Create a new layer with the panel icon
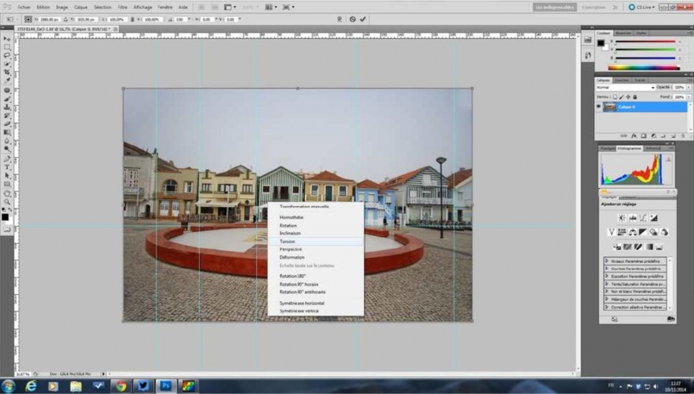Screen dimensions: 694x394 click(673, 136)
